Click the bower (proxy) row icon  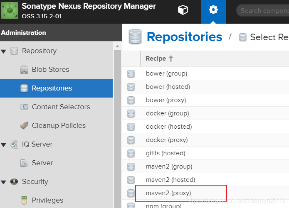(x=131, y=100)
